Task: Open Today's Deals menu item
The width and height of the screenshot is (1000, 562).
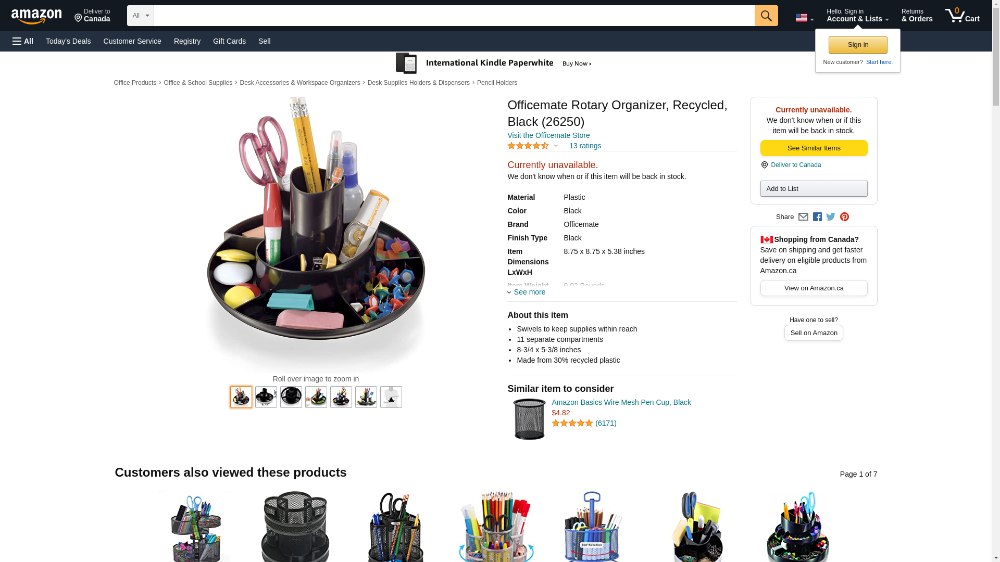Action: tap(68, 41)
